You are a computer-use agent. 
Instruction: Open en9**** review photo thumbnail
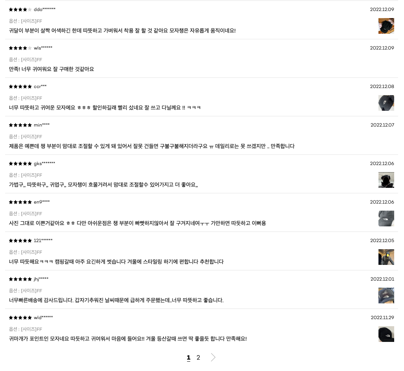point(386,219)
